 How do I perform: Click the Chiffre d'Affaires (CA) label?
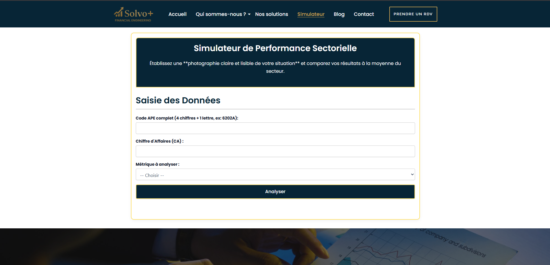pos(160,141)
